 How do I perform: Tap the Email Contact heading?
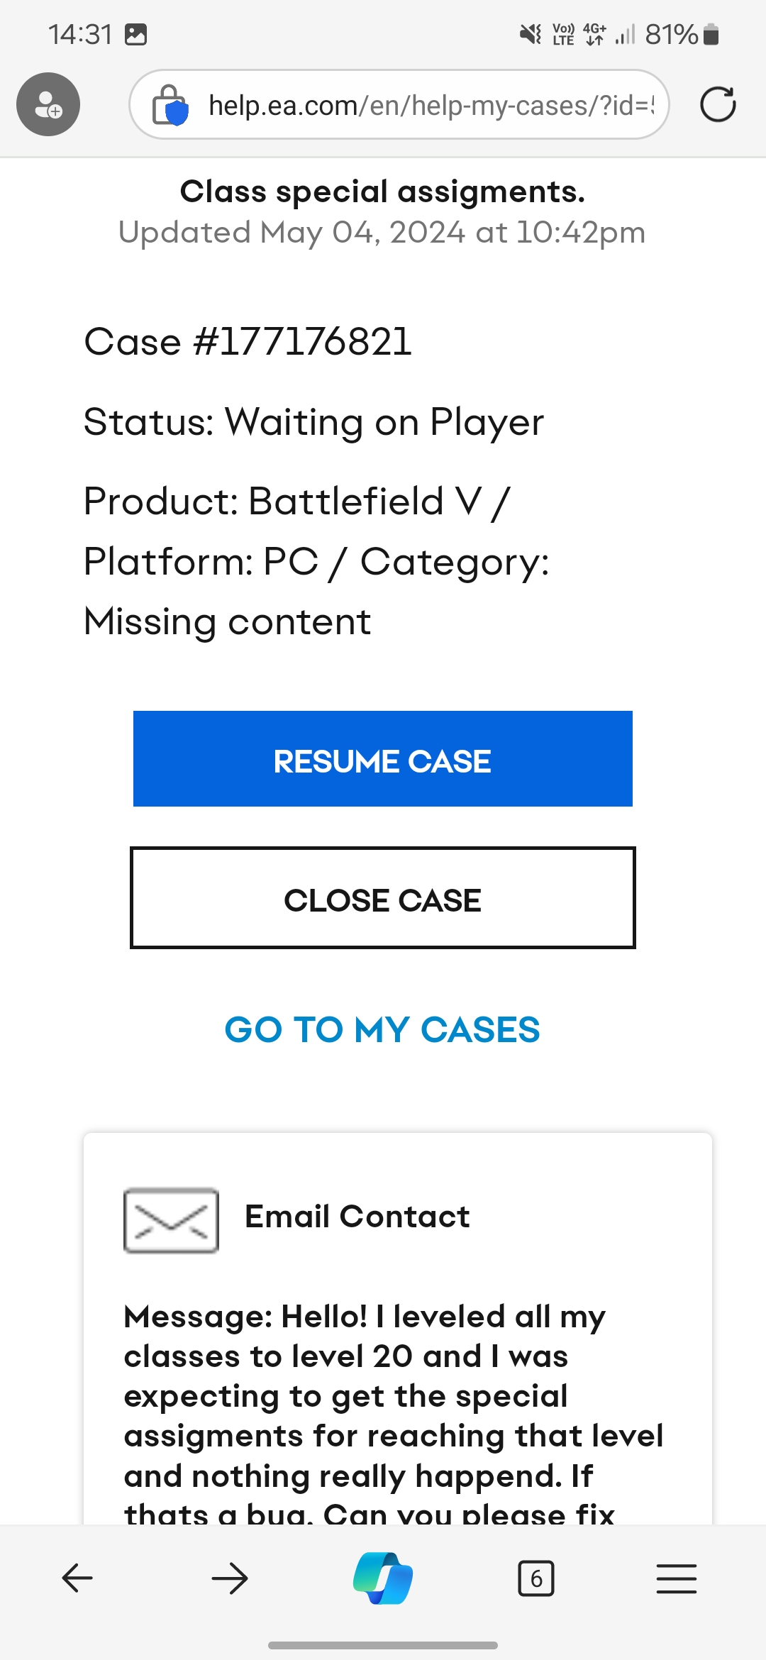click(357, 1217)
